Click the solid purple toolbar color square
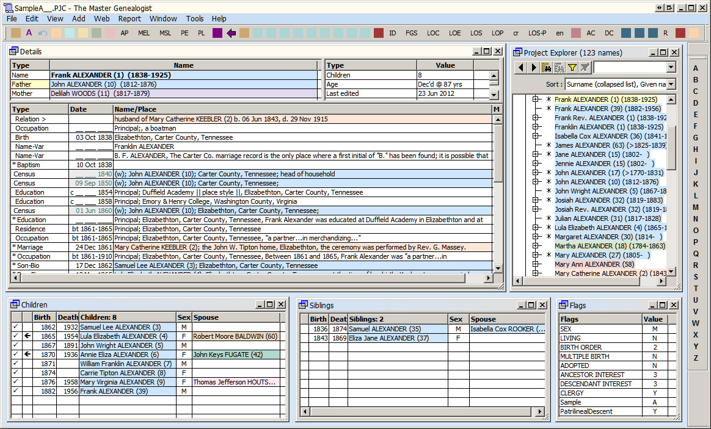 coord(217,33)
